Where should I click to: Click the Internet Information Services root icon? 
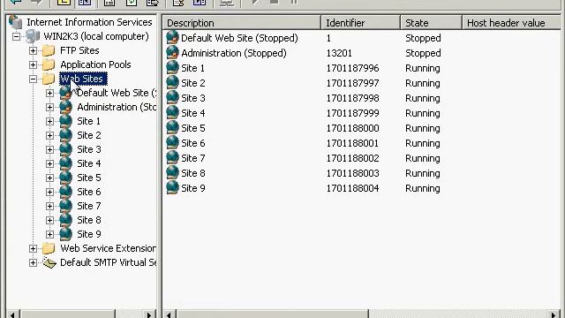pos(15,22)
